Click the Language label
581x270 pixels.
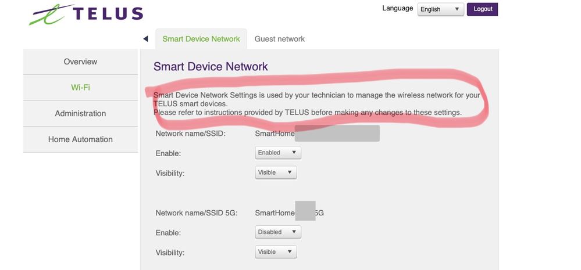tap(398, 9)
